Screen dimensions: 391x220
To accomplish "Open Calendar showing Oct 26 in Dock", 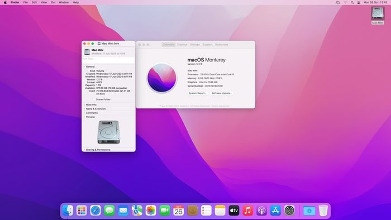I will click(x=179, y=211).
